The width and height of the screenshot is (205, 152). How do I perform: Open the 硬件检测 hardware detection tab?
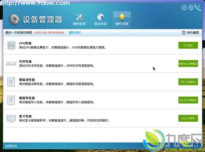coord(79,19)
